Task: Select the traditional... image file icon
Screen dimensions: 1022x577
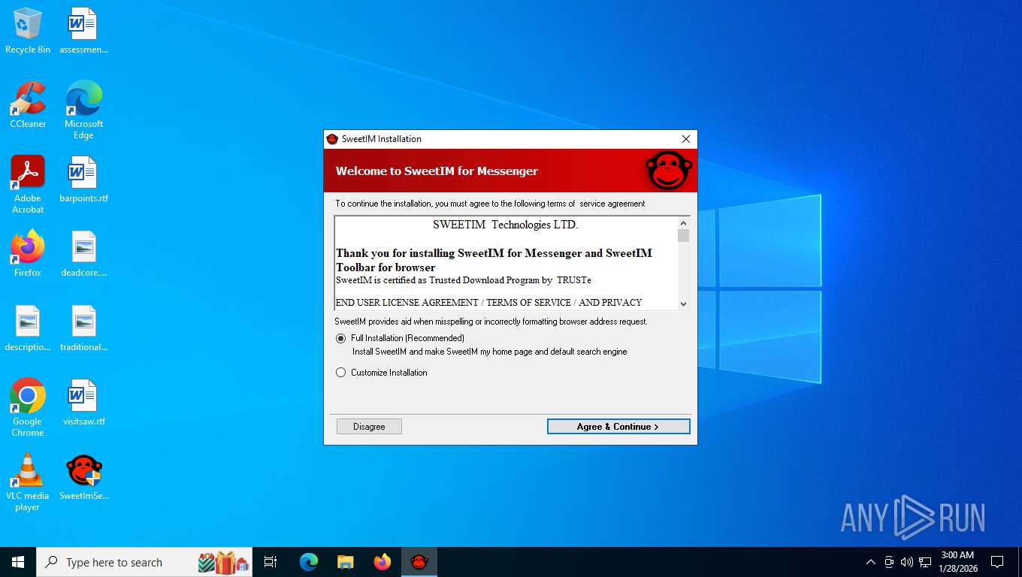Action: (83, 328)
